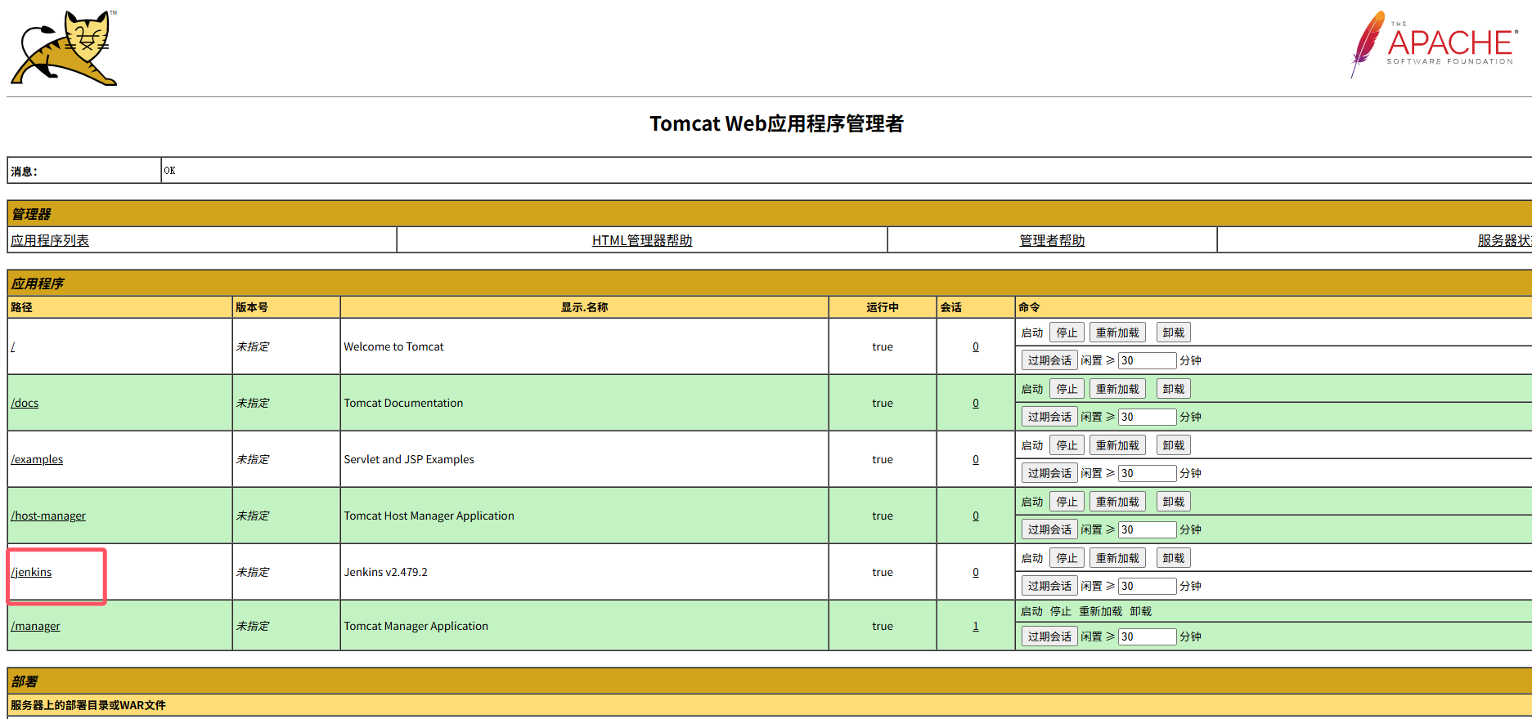Image resolution: width=1532 pixels, height=719 pixels.
Task: Reload the Jenkins application
Action: [1117, 558]
